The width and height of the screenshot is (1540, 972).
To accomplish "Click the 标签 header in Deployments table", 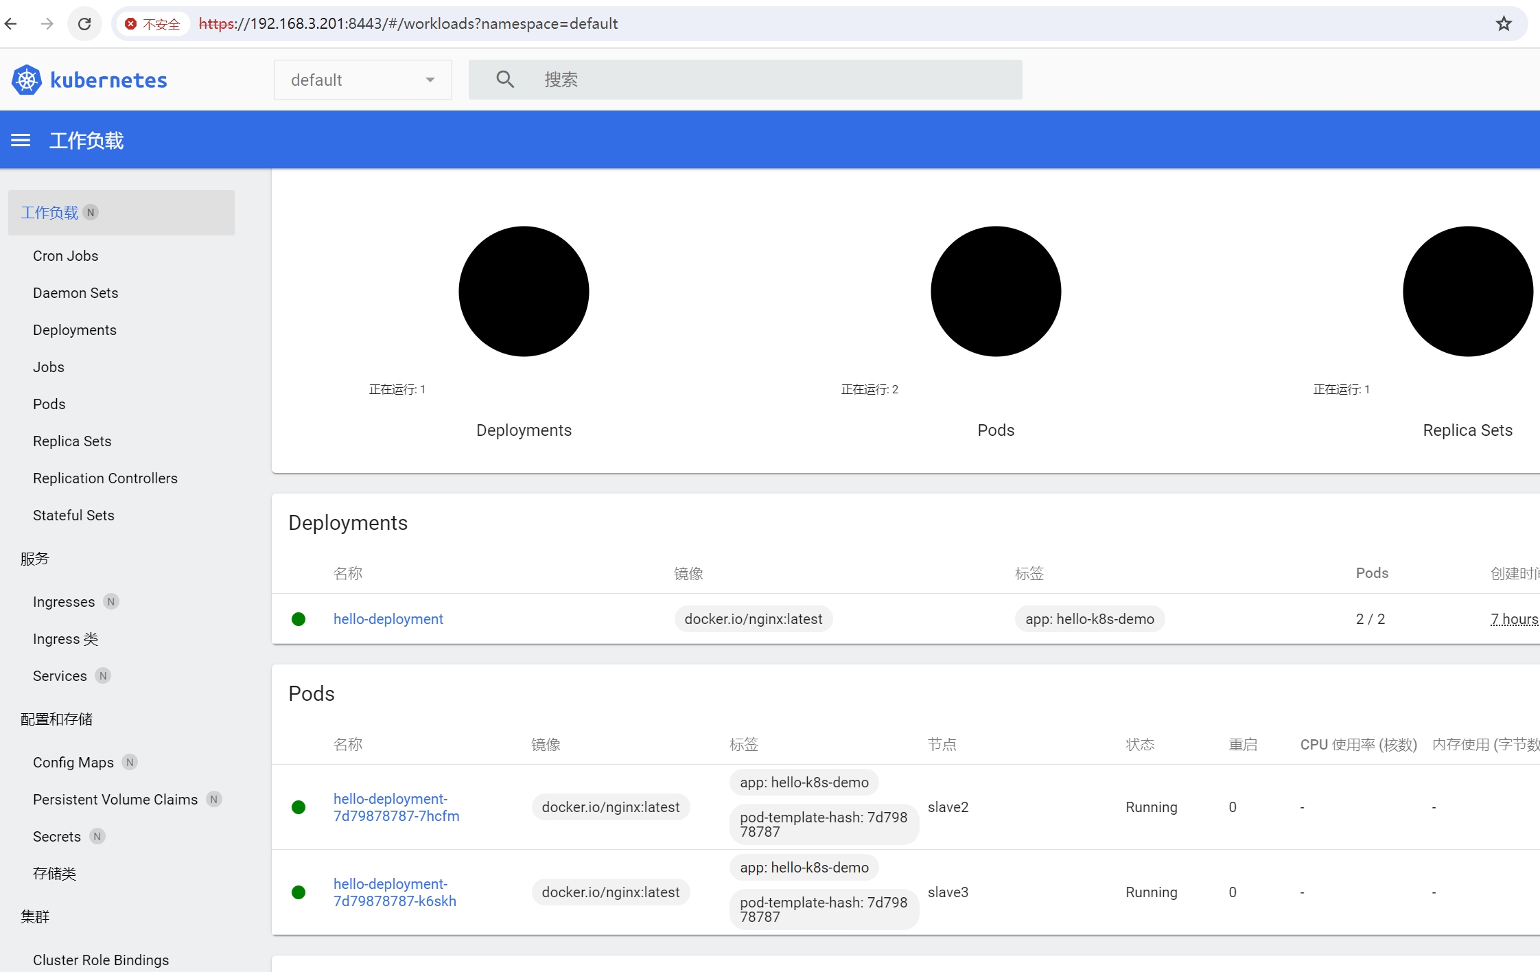I will [1029, 574].
